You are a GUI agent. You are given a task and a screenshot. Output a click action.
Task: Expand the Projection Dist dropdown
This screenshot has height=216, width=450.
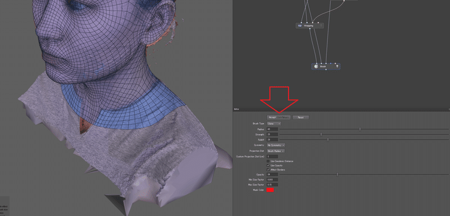coord(276,151)
